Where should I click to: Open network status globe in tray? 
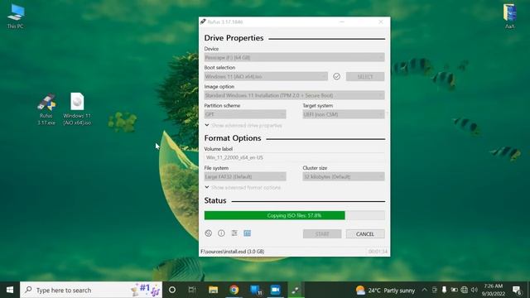click(x=465, y=290)
